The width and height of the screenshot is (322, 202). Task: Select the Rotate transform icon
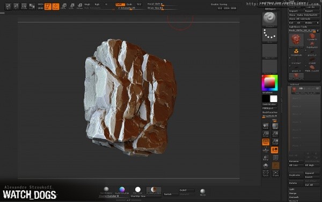(x=79, y=6)
